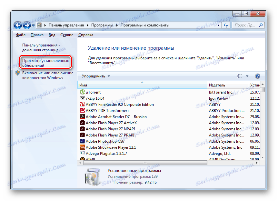Click publisher BitTorrent Inc.

[x=221, y=92]
